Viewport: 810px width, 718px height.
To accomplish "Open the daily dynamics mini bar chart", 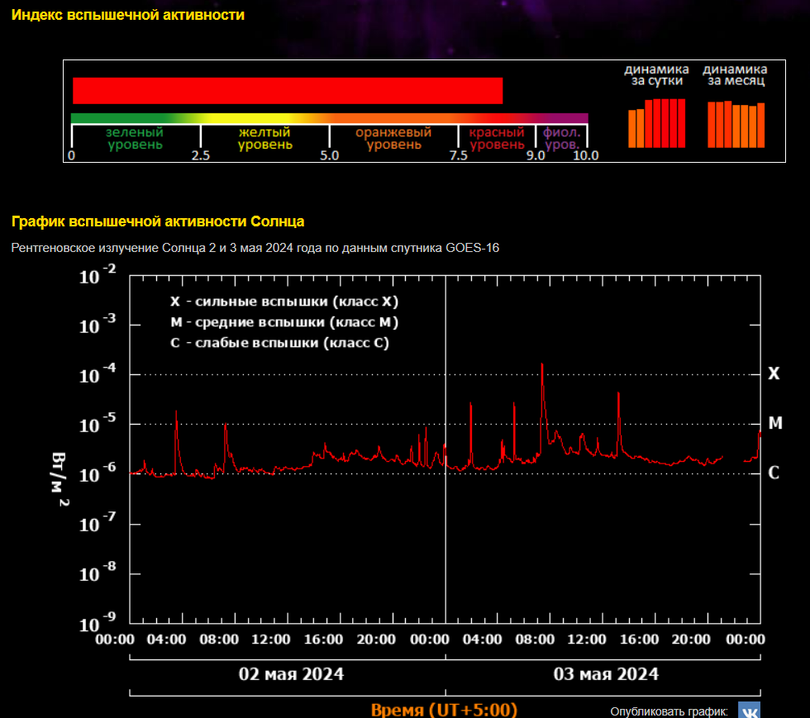I will point(656,123).
